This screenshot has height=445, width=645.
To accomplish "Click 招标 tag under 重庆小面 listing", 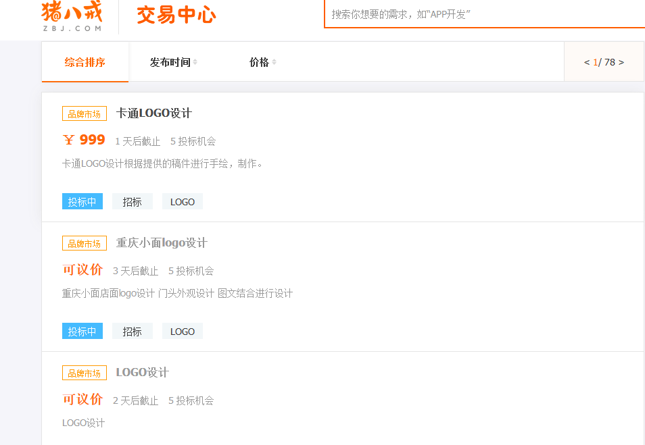I will pyautogui.click(x=133, y=331).
